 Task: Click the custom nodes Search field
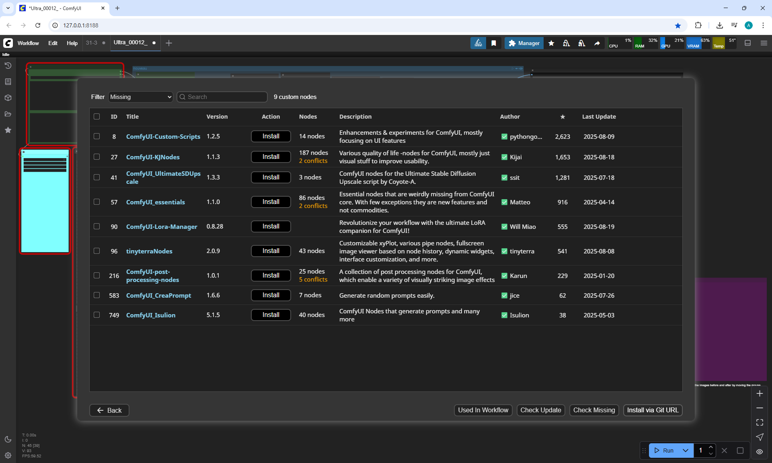225,97
